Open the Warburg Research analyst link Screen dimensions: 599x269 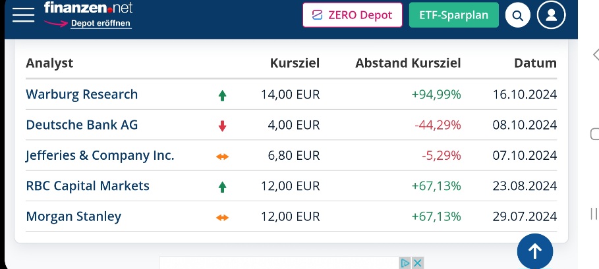click(82, 95)
